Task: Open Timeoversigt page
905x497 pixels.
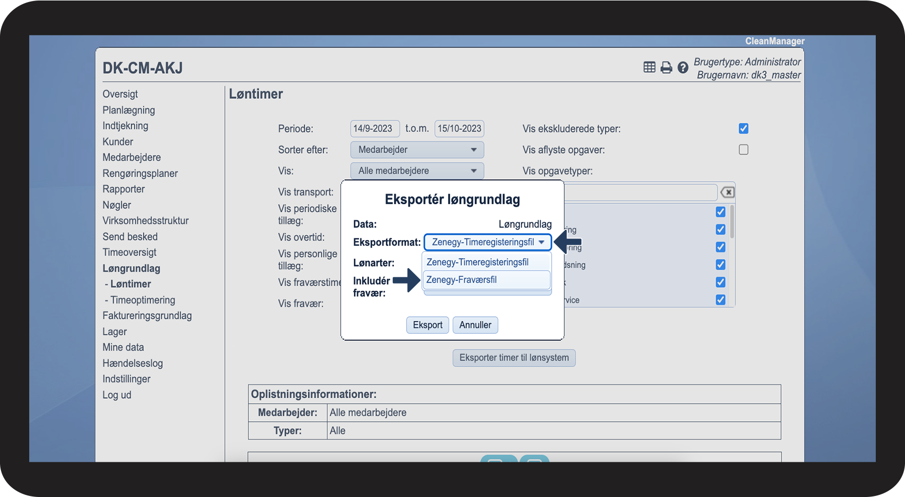Action: [130, 252]
